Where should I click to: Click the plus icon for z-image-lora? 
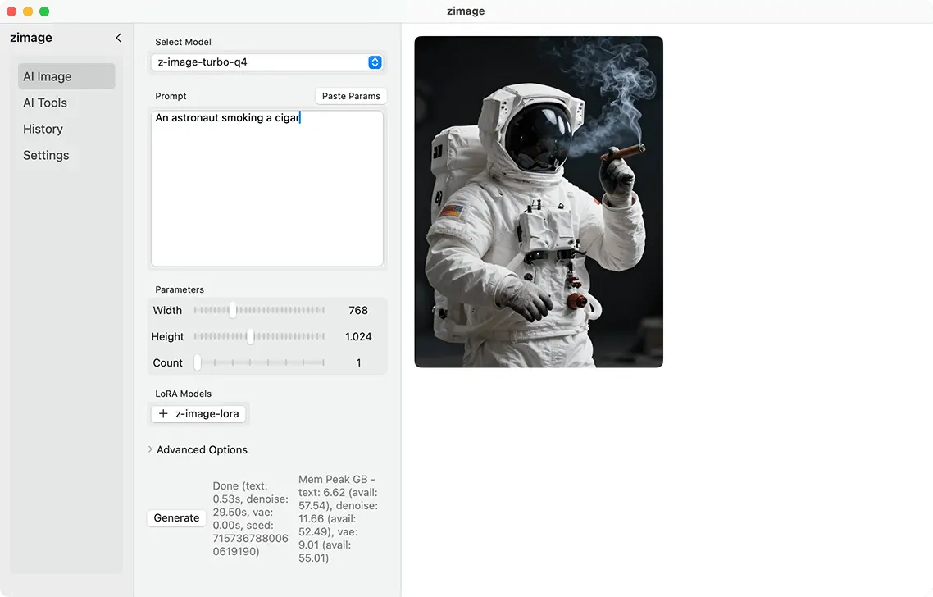click(163, 414)
